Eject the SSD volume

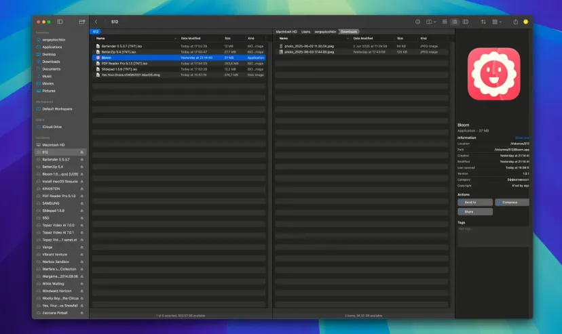[81, 218]
